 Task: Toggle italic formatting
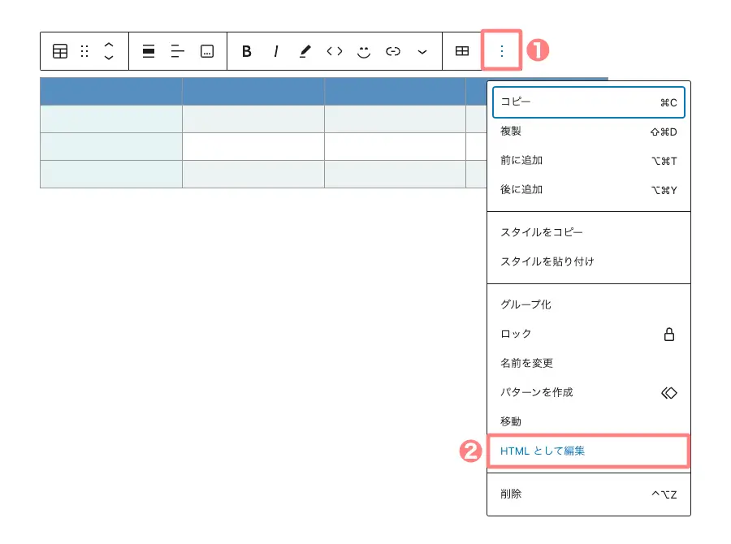coord(276,51)
